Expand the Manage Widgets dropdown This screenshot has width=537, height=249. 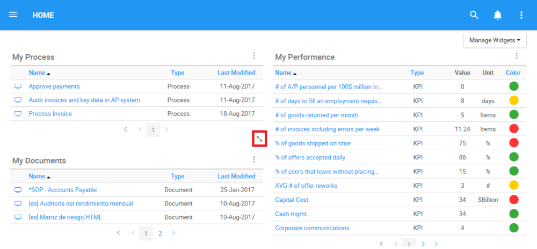pos(495,40)
